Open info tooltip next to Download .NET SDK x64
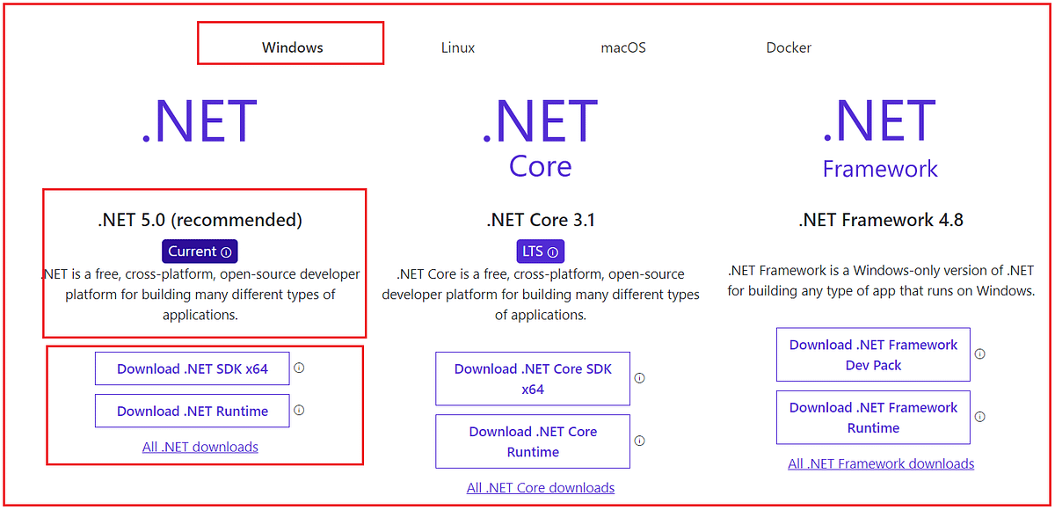The image size is (1055, 510). (299, 368)
